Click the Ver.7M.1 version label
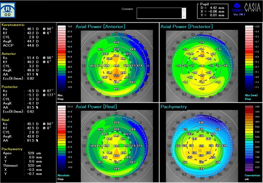Viewport: 263px width, 183px height. (x=239, y=14)
